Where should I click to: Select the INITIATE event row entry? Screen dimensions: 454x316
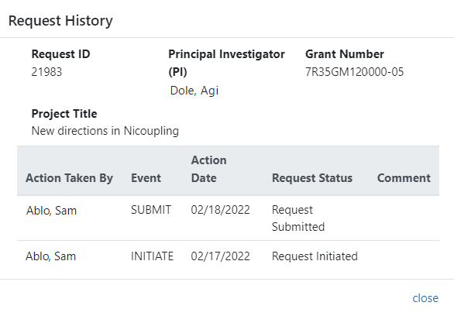(152, 256)
